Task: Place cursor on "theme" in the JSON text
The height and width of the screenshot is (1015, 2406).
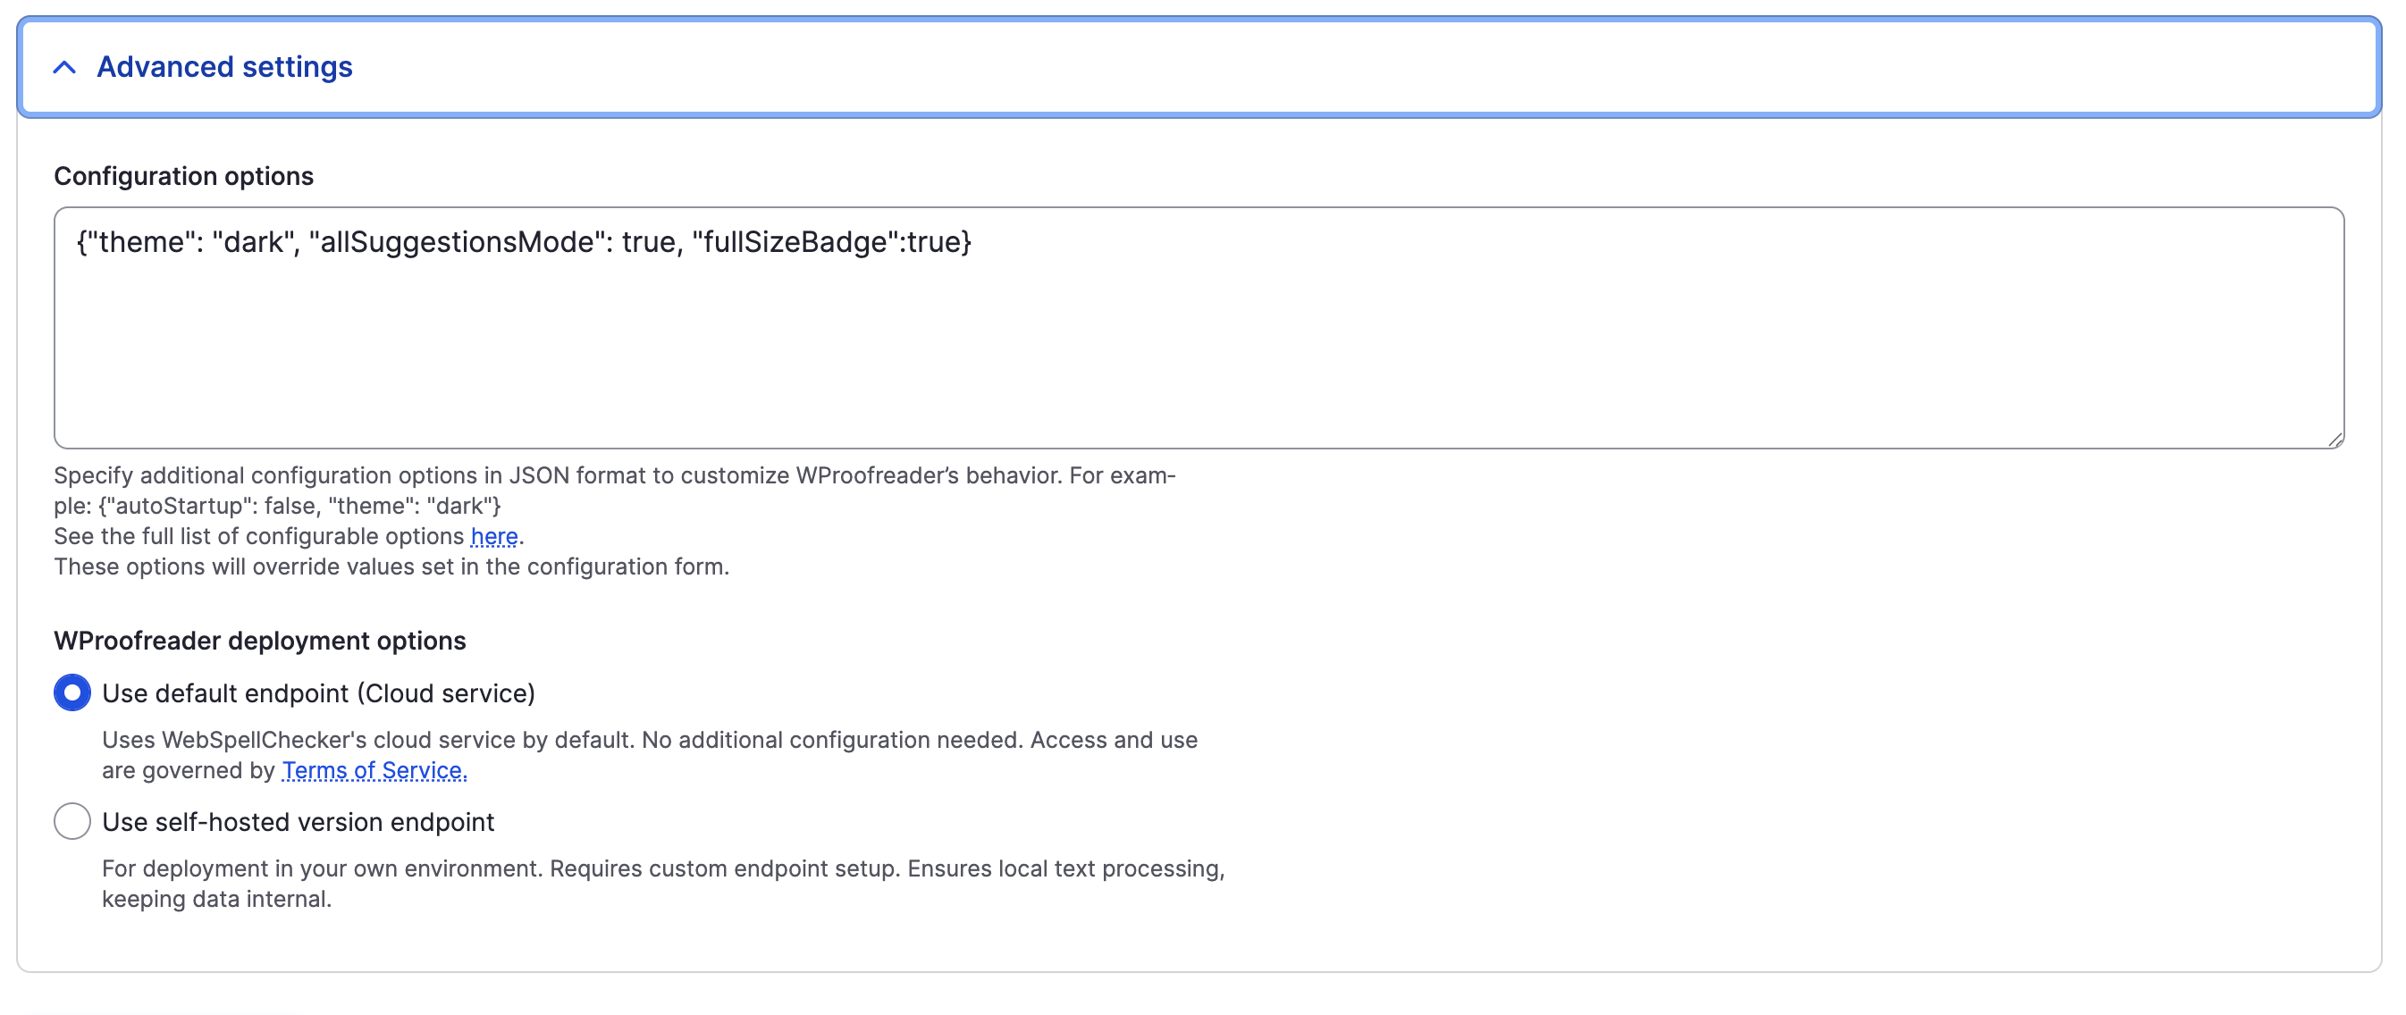Action: click(140, 243)
